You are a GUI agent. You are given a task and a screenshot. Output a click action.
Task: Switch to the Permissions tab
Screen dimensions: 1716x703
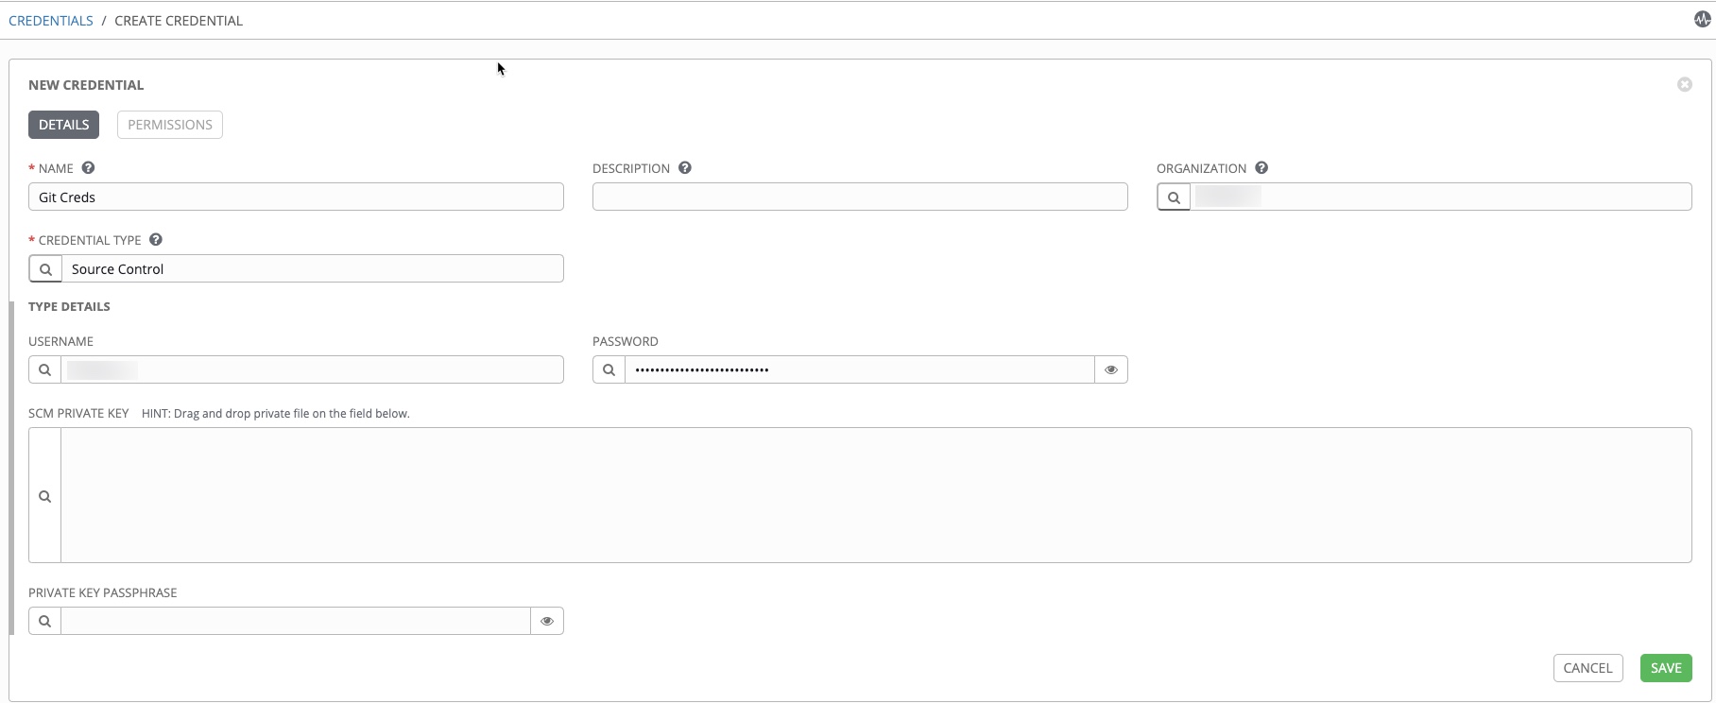170,125
